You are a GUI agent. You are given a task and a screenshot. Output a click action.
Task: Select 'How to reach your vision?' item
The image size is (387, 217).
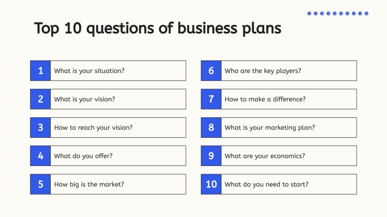pos(118,128)
